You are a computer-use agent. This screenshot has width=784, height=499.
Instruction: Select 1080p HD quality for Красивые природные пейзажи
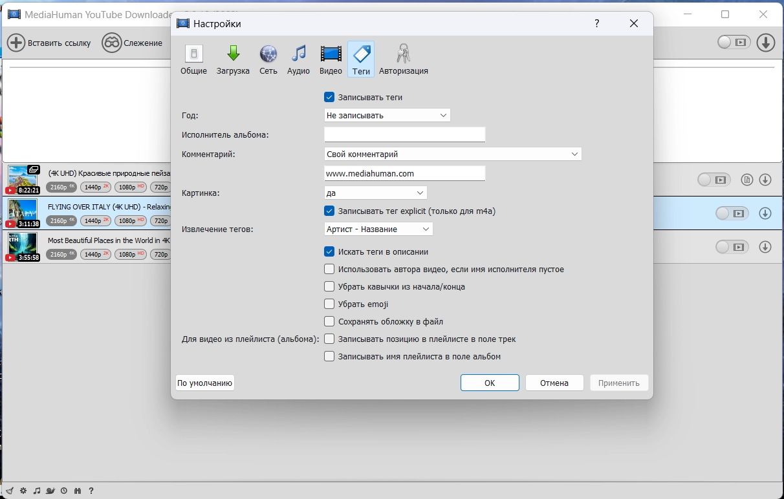pos(131,187)
